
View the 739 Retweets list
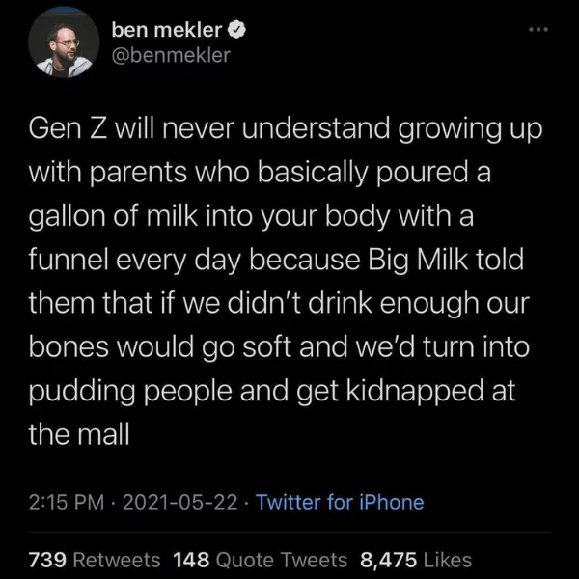tap(95, 560)
